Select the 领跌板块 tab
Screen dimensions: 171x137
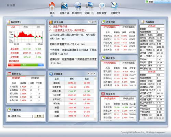(35, 78)
